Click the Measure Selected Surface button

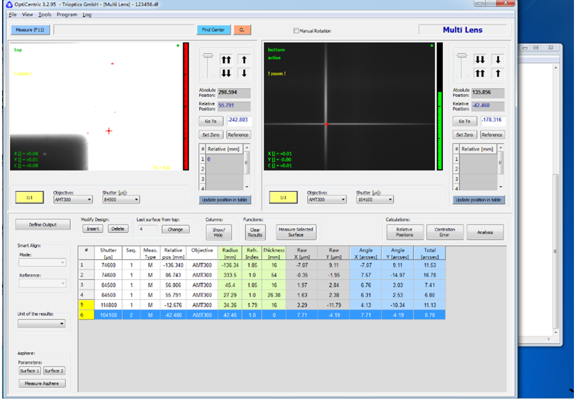pos(295,232)
